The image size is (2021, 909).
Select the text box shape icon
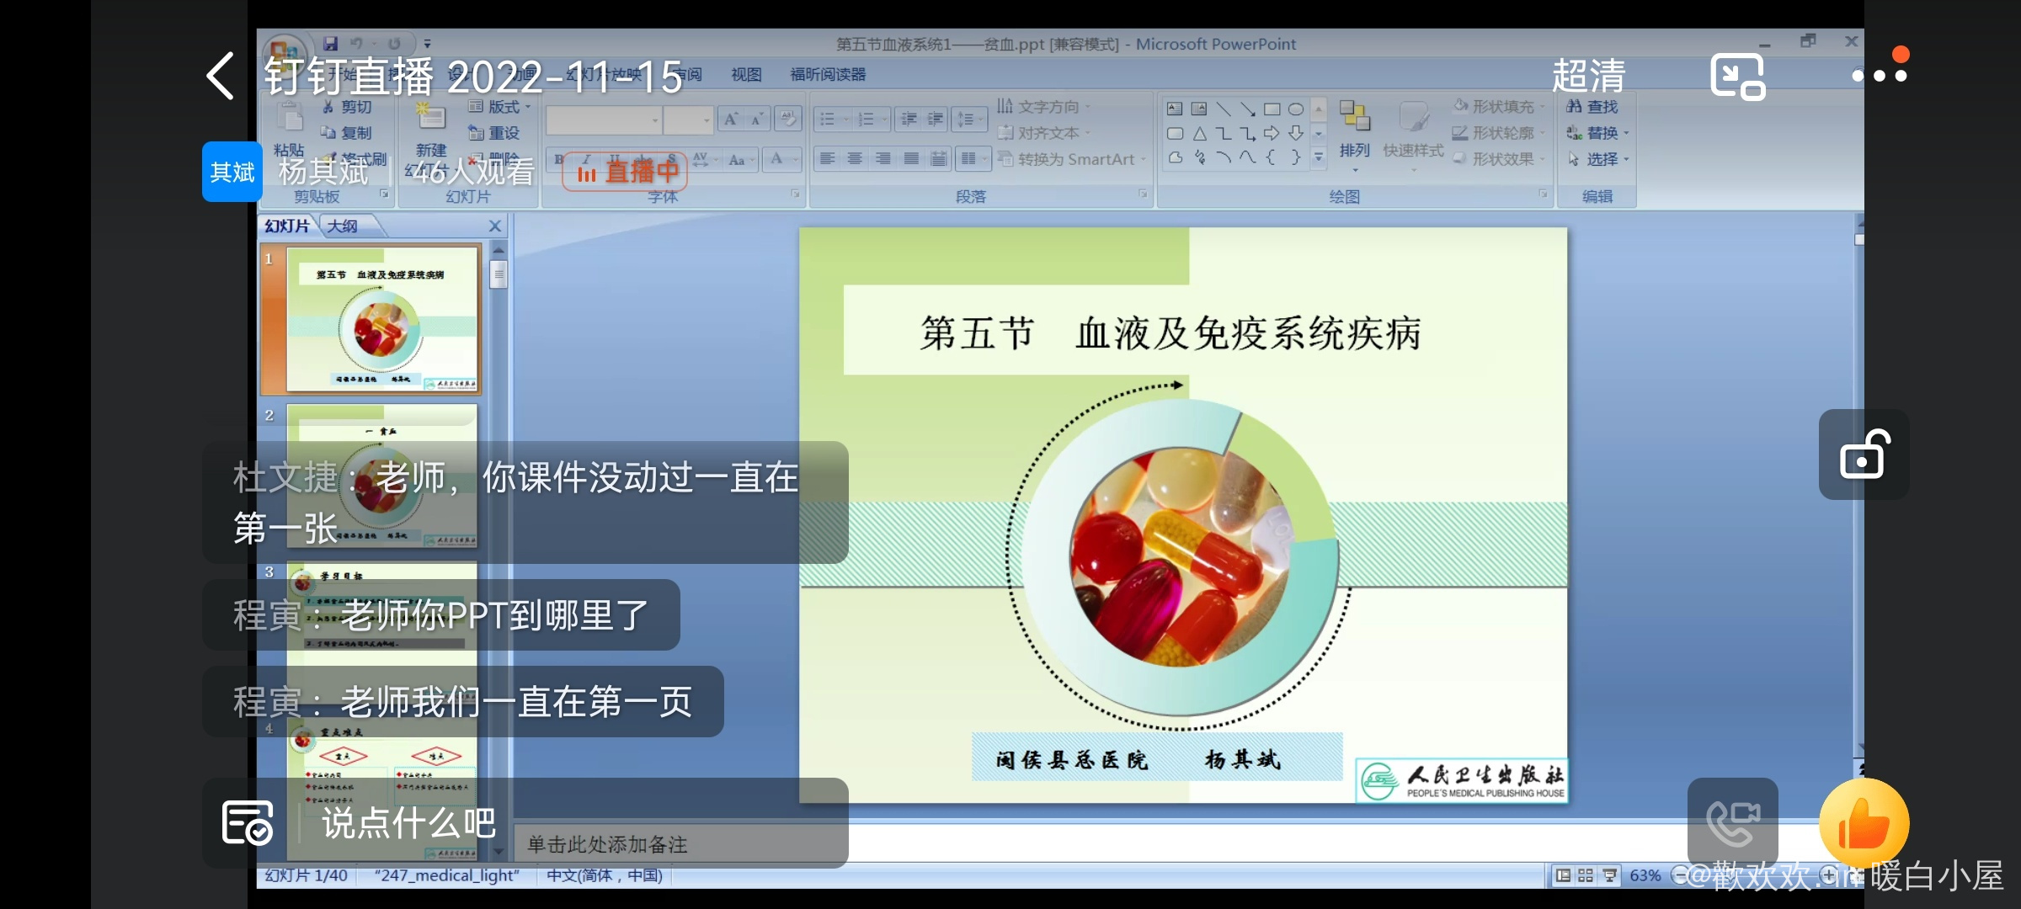pyautogui.click(x=1175, y=109)
